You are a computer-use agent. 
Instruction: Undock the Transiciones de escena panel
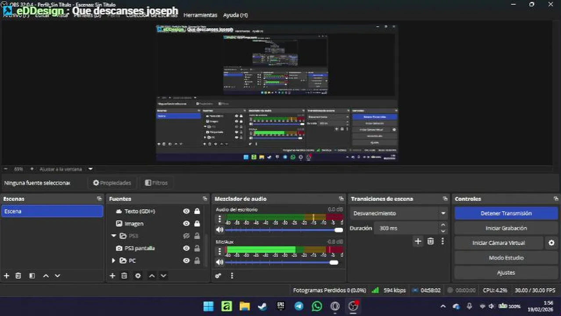point(445,199)
